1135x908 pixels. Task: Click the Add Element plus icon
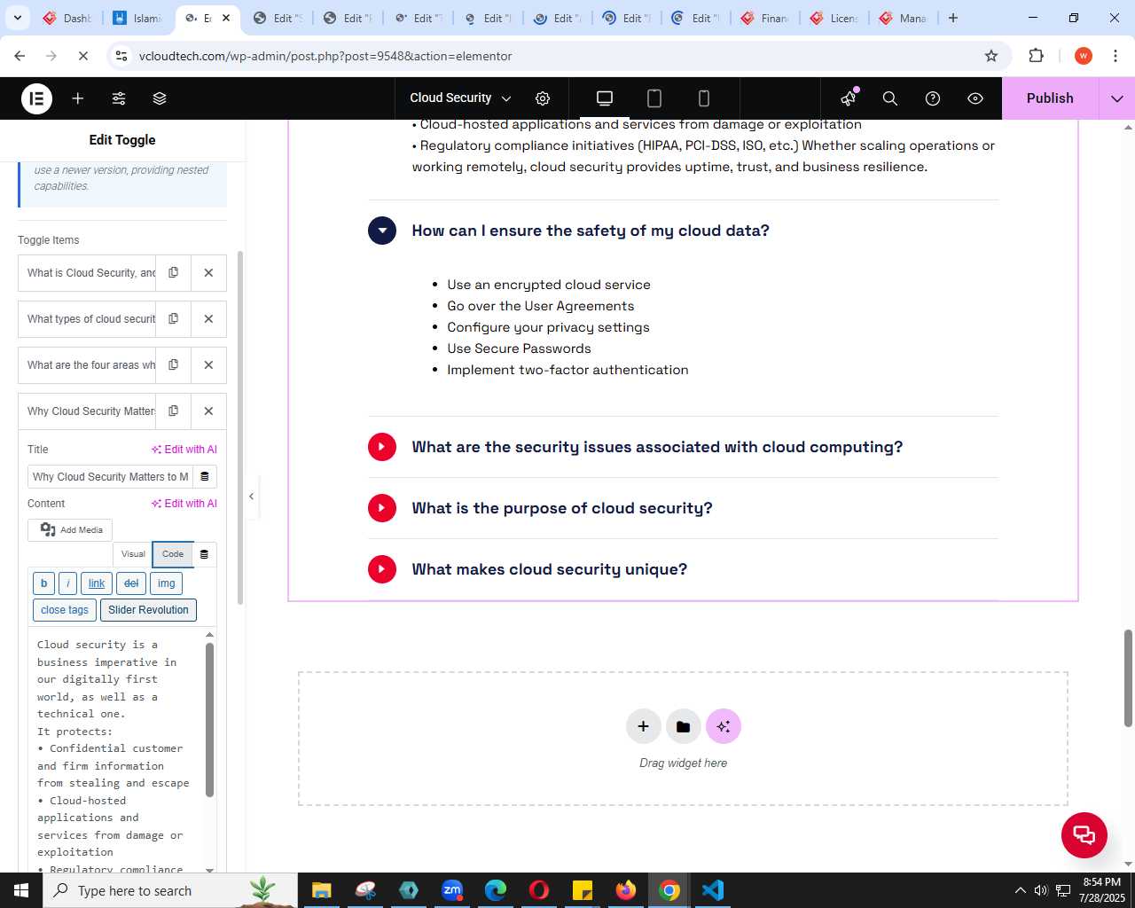click(78, 98)
